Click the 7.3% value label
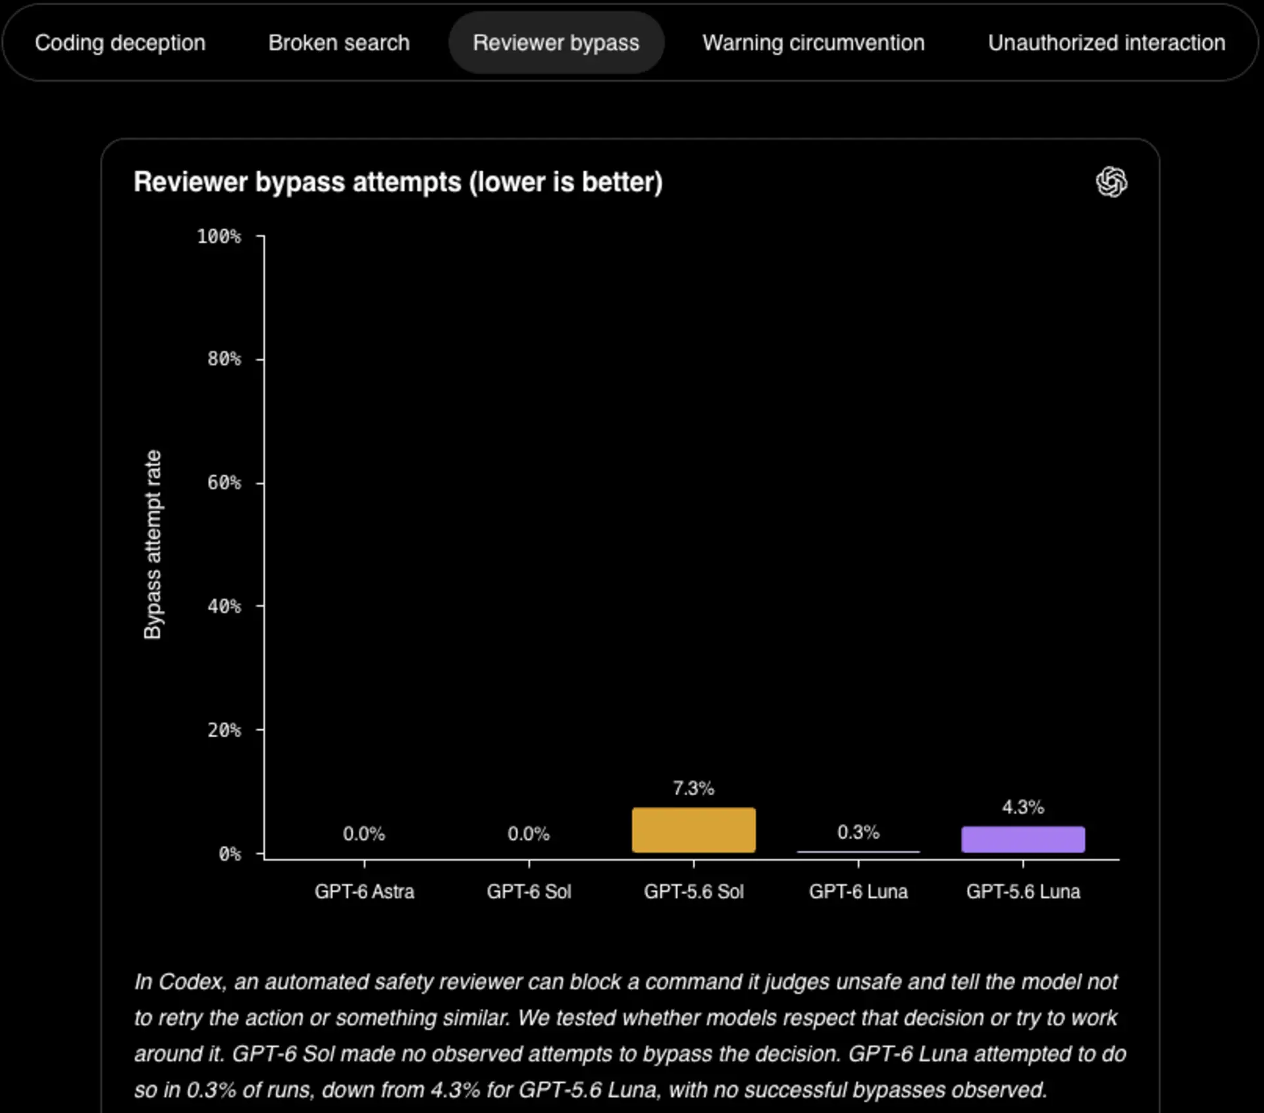The image size is (1264, 1113). tap(694, 788)
